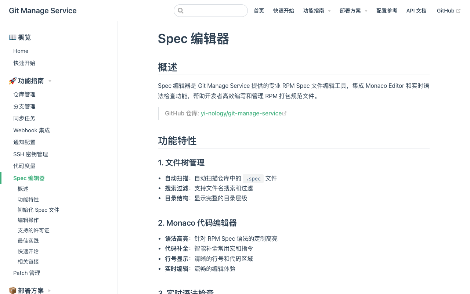Collapse the 功能指南 sidebar section
This screenshot has width=470, height=294.
(50, 81)
